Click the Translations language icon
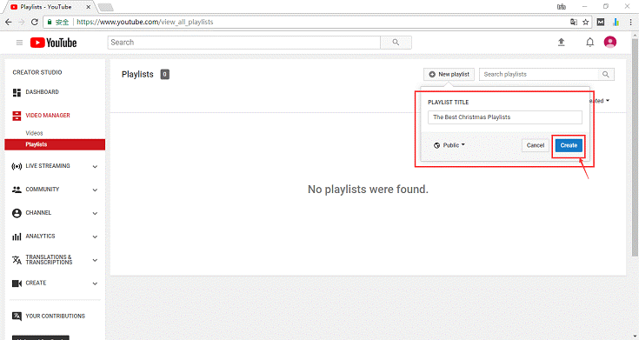The height and width of the screenshot is (340, 639). (17, 260)
